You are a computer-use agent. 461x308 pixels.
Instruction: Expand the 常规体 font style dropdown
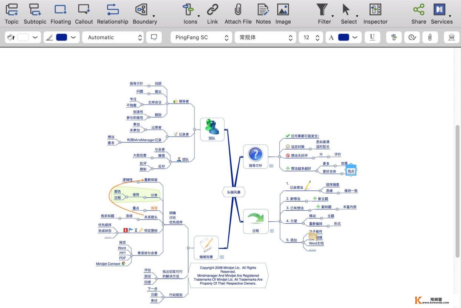coord(265,37)
